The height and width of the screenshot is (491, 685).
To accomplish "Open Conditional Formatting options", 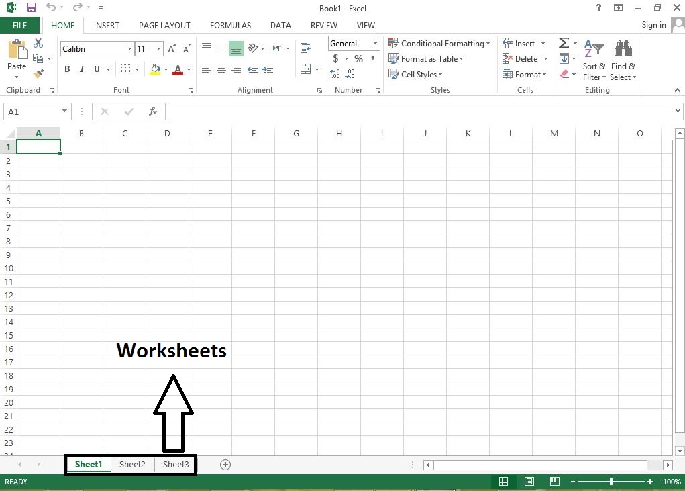I will coord(439,43).
